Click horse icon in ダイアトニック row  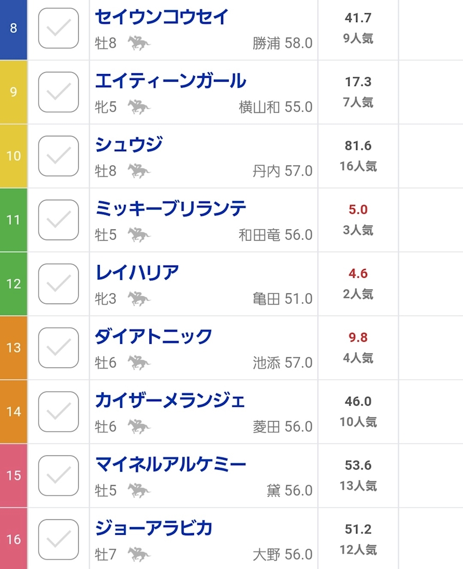139,363
